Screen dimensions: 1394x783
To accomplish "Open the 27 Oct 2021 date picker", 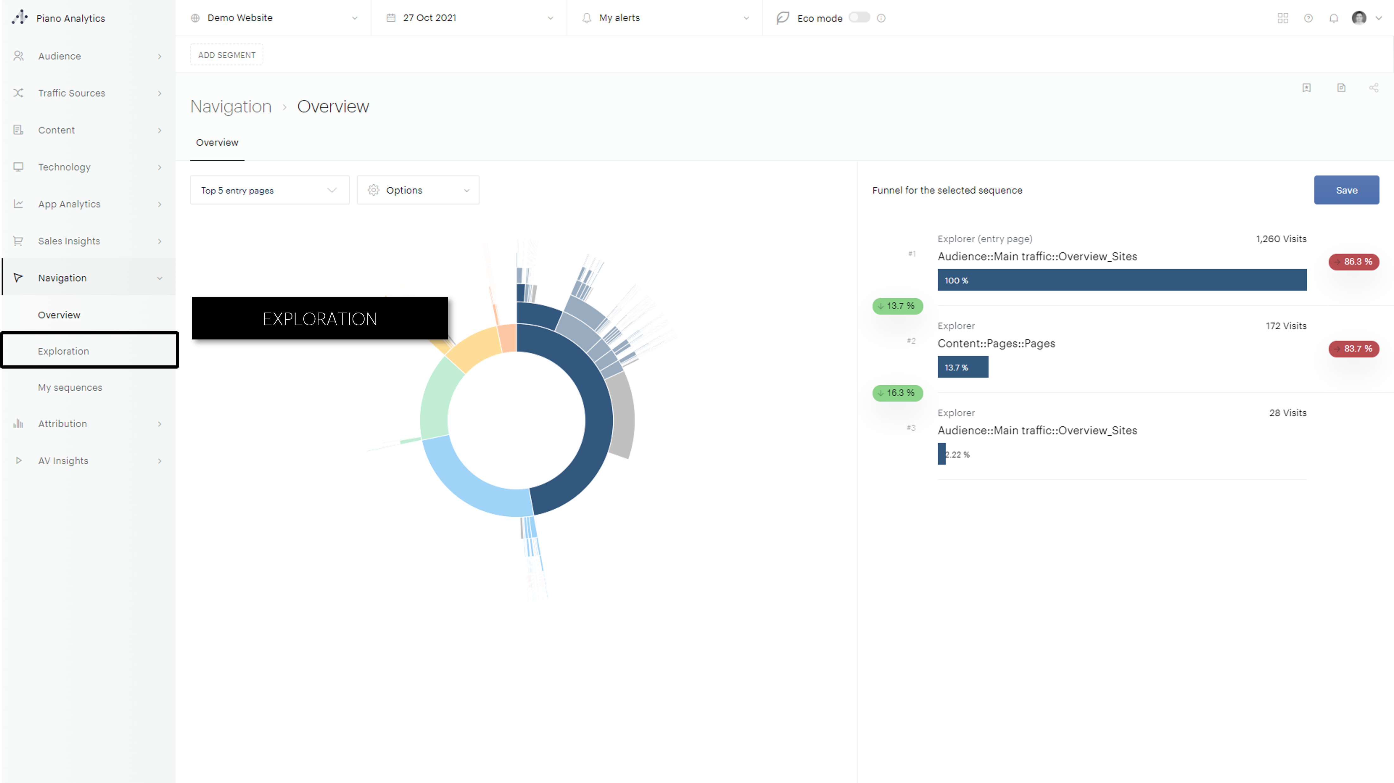I will pos(469,18).
